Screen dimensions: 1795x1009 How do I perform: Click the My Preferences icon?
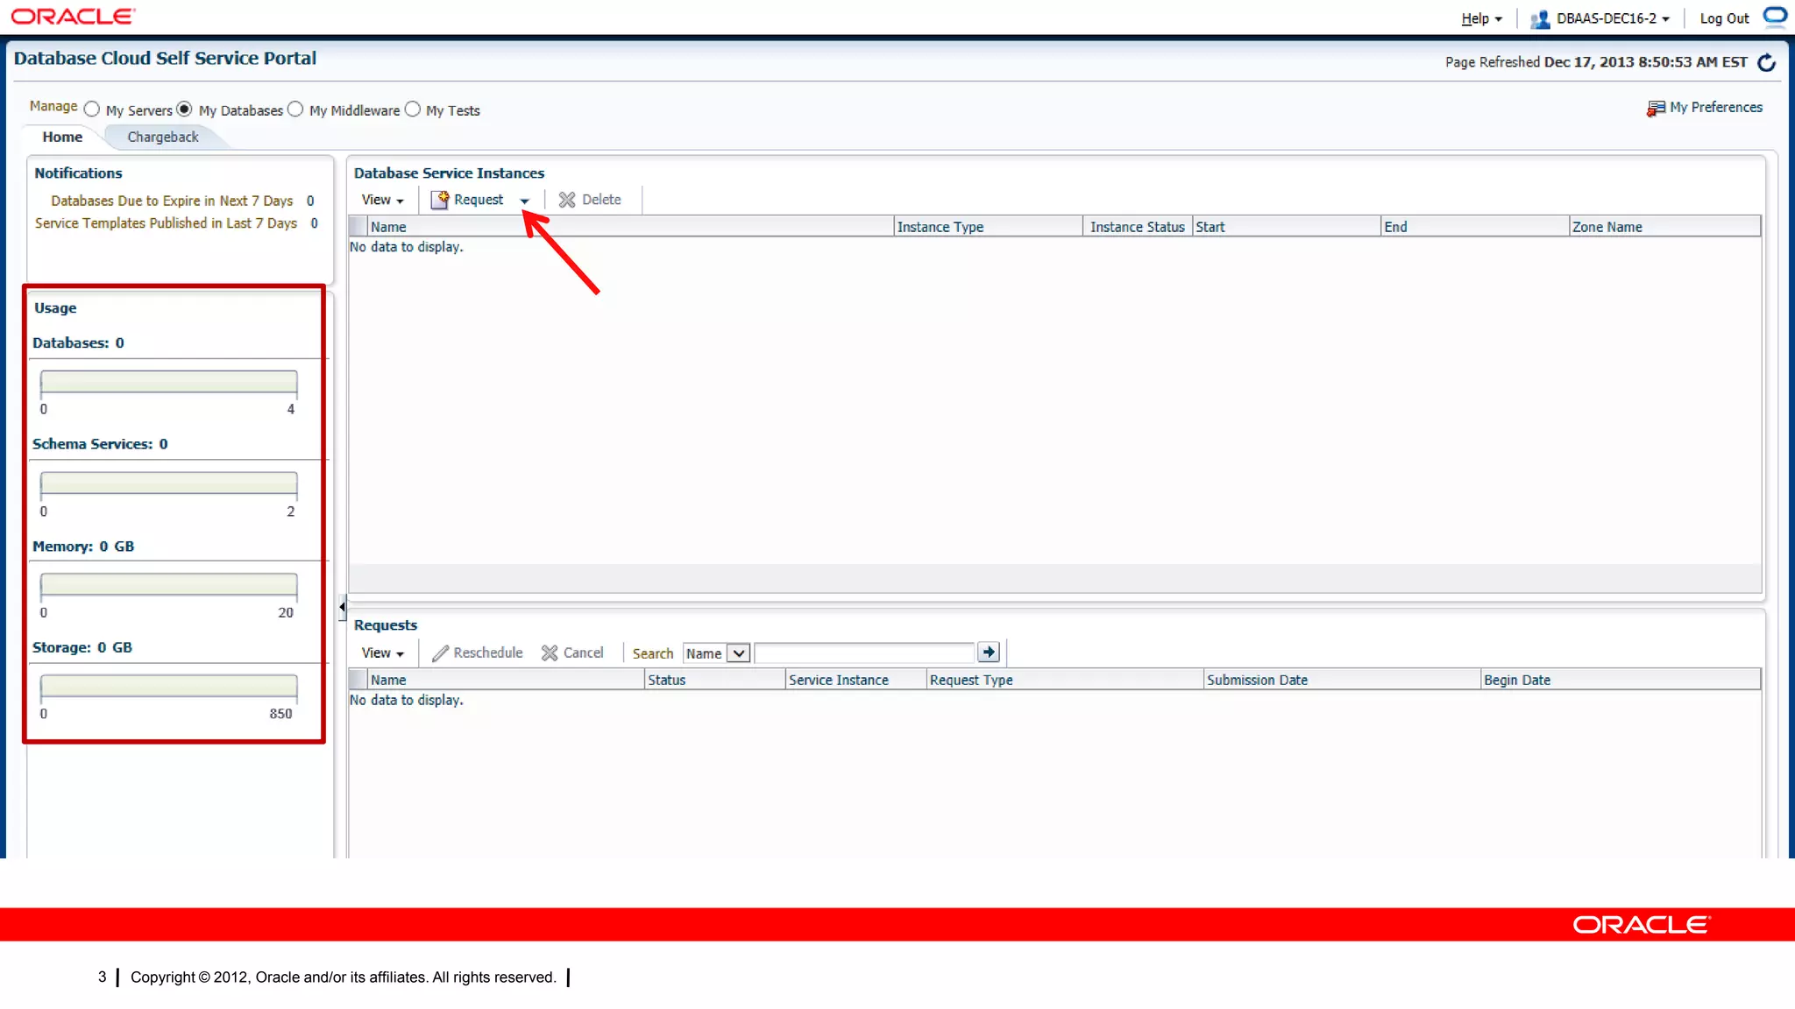(1655, 108)
